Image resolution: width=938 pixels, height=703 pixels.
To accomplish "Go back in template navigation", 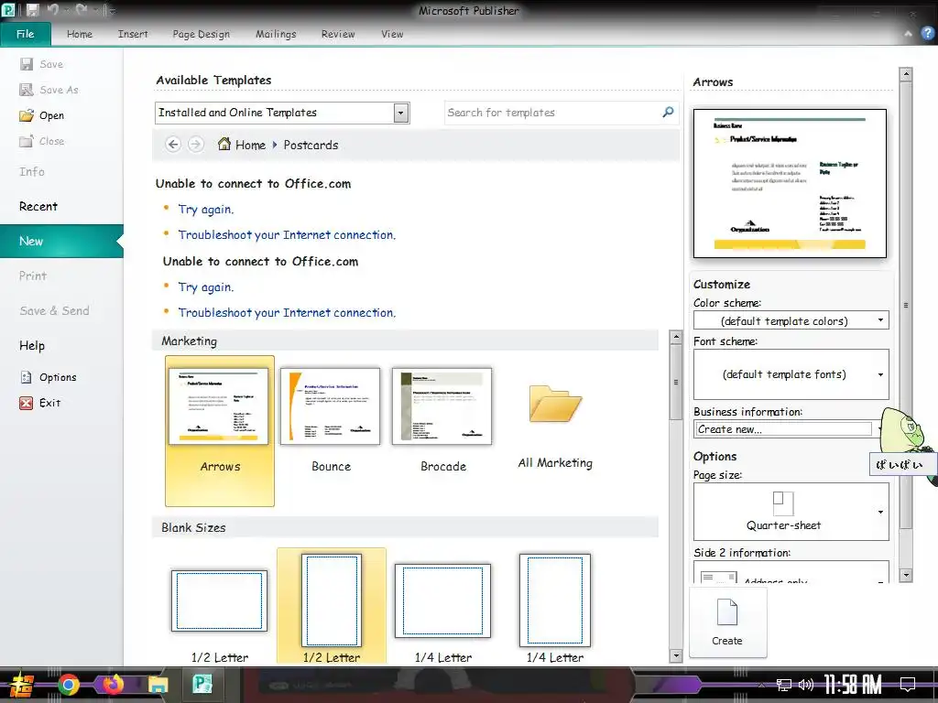I will pos(173,144).
